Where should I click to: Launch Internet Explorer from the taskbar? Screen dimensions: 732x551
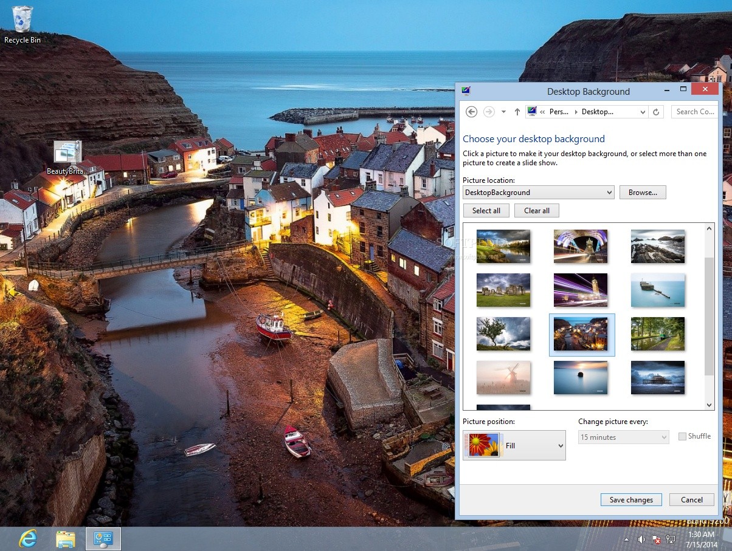(28, 538)
